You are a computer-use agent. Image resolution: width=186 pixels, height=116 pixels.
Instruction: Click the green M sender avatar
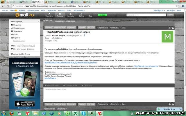(167, 37)
